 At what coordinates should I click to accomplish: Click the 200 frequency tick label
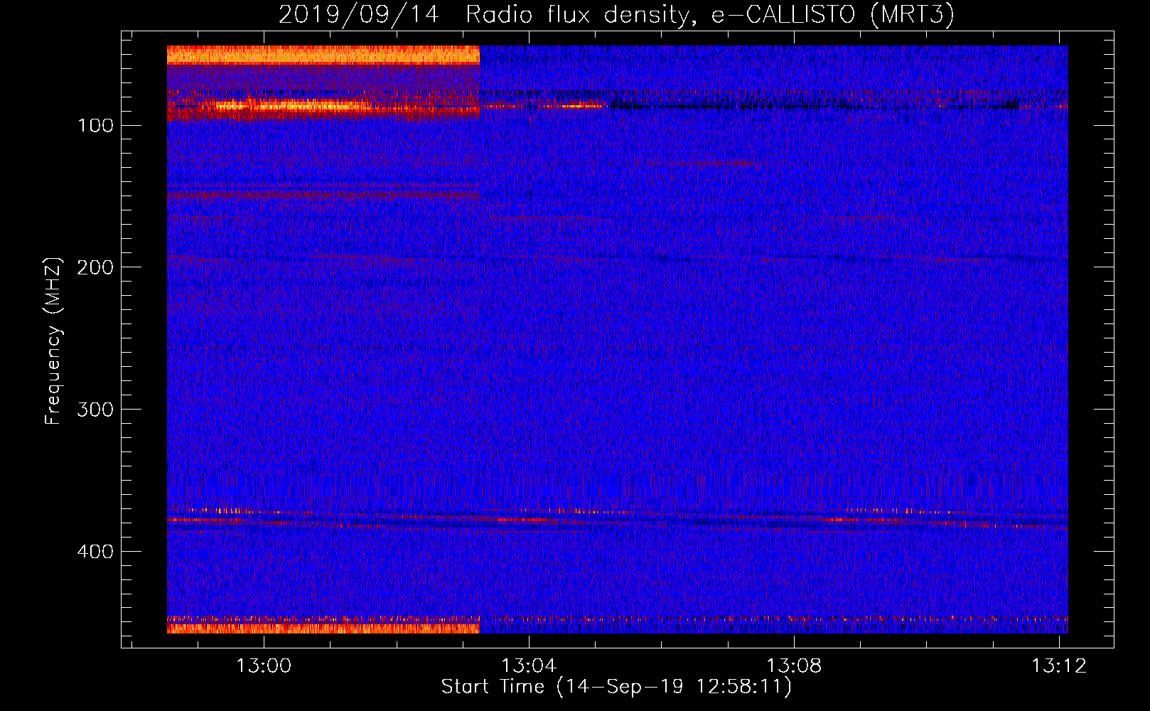95,267
